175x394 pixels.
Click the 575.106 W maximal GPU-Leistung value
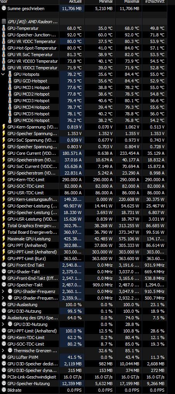129,239
